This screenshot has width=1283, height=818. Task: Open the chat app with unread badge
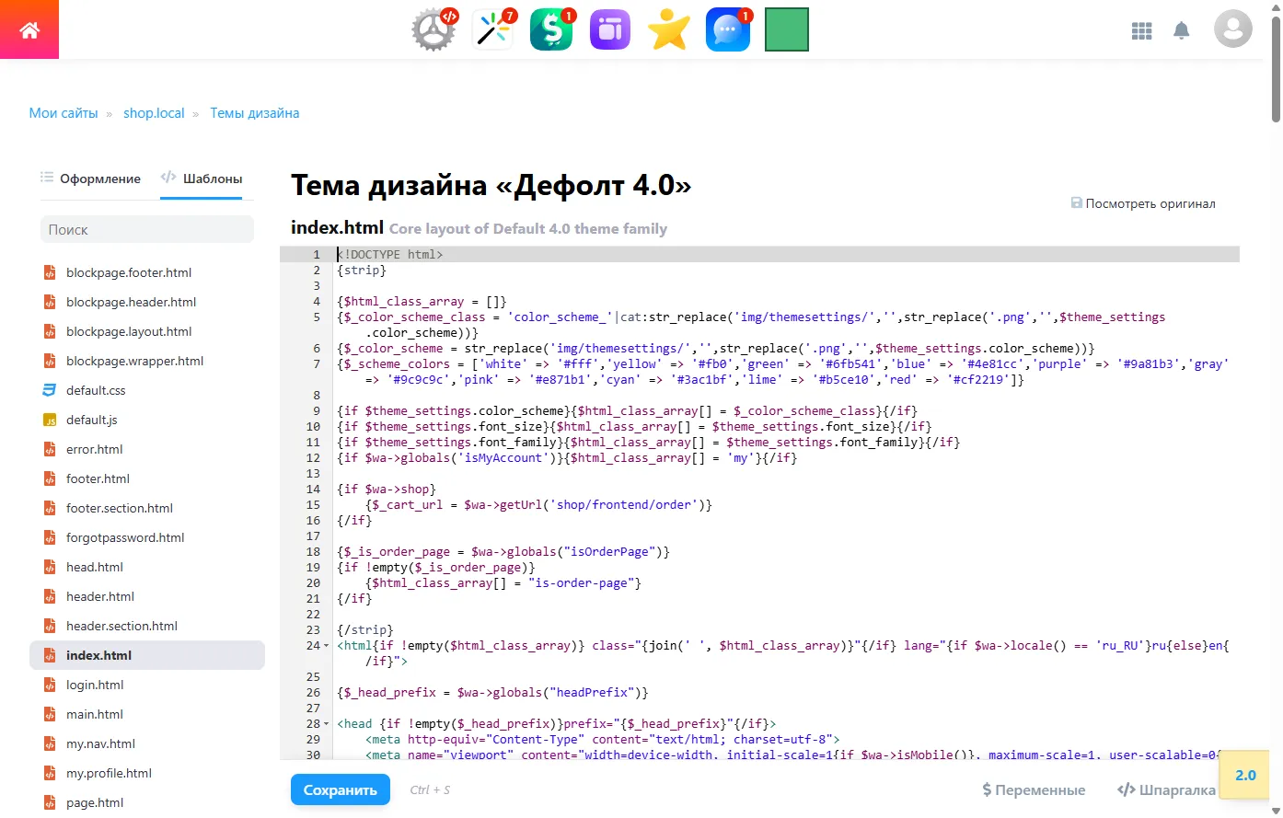[727, 29]
